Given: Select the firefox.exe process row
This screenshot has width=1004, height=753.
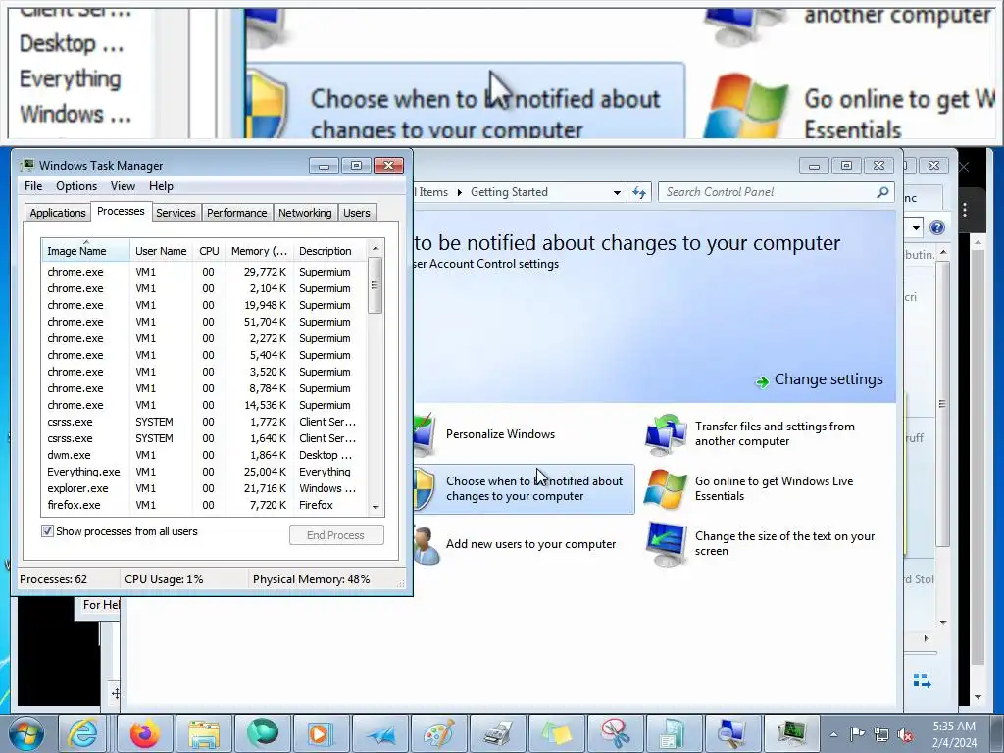Looking at the screenshot, I should [x=205, y=505].
